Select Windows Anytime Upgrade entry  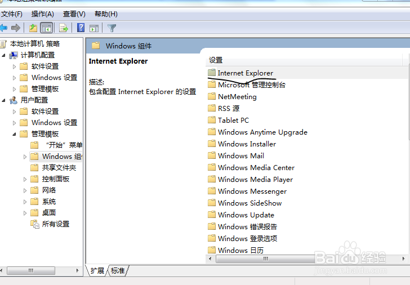(x=263, y=132)
